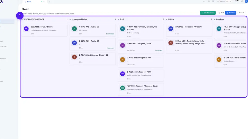Open card '2LSW286 : Lotus / Emeya'

(x=44, y=30)
